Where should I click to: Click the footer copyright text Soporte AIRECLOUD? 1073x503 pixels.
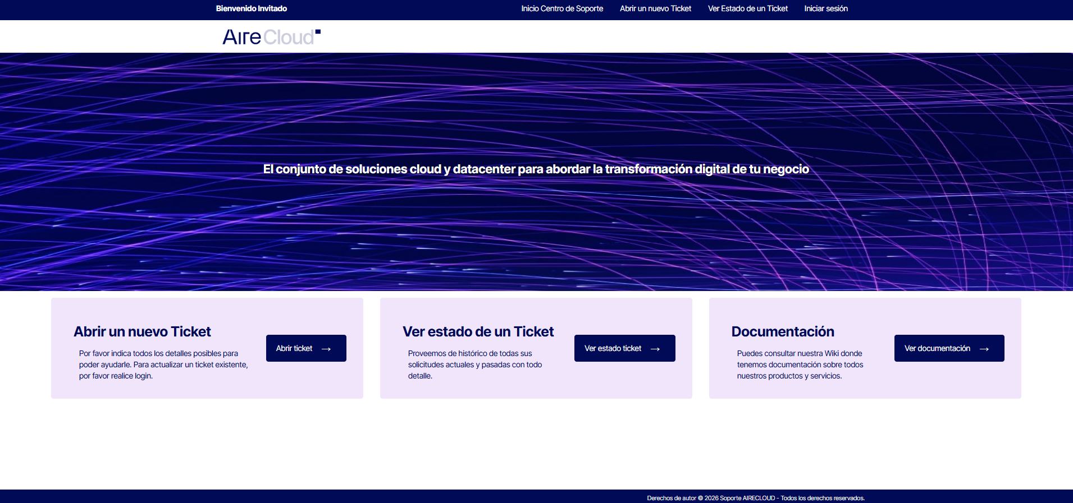pyautogui.click(x=756, y=498)
